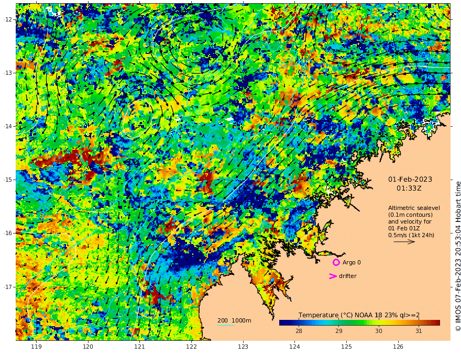This screenshot has height=356, width=461.
Task: Click the time label 01:33Z
Action: (x=409, y=188)
